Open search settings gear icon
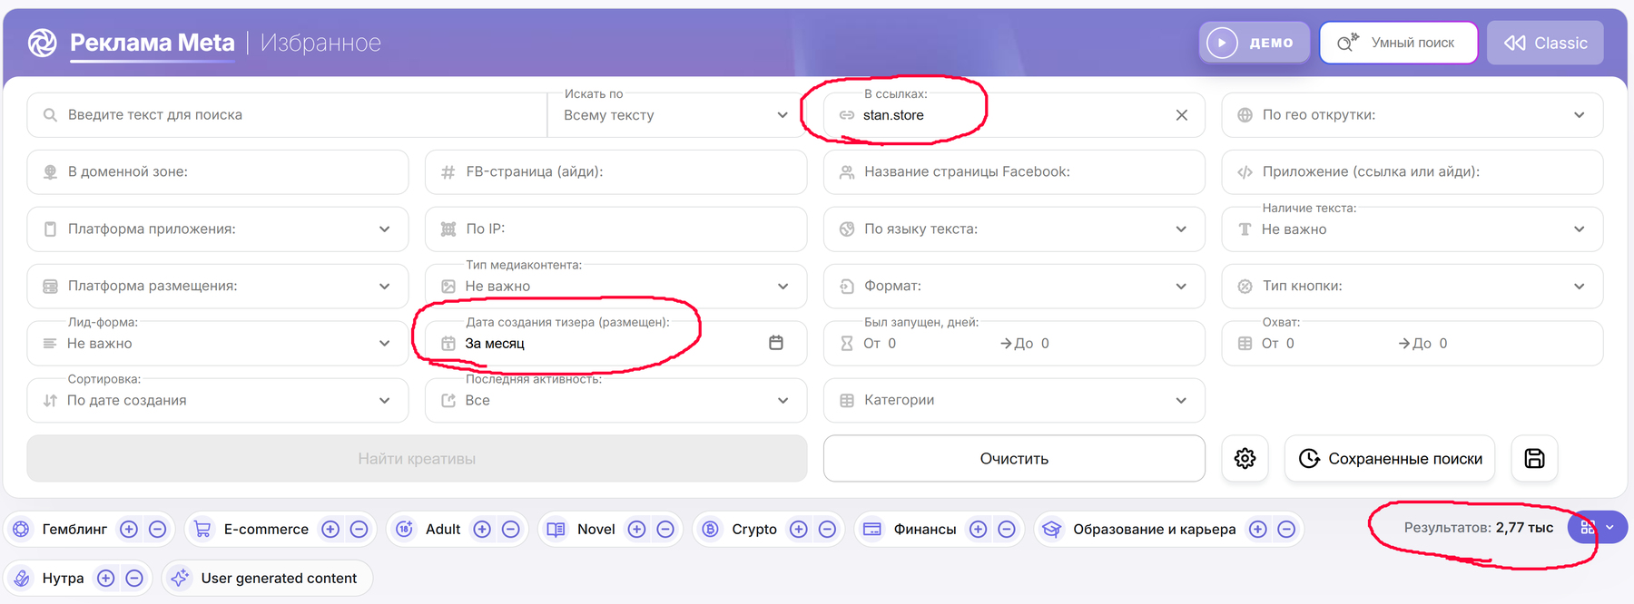Image resolution: width=1634 pixels, height=604 pixels. 1245,459
